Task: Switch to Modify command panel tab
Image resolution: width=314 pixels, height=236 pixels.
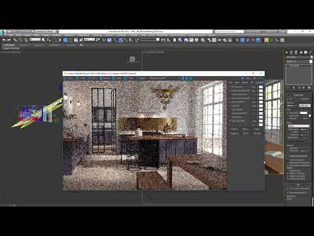Action: (x=292, y=52)
